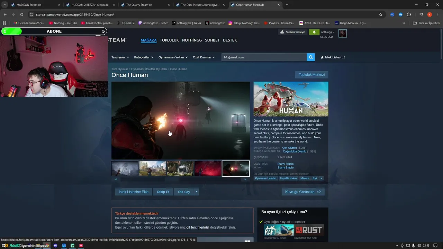Expand more tags with plus button
443x249 pixels.
(321, 178)
